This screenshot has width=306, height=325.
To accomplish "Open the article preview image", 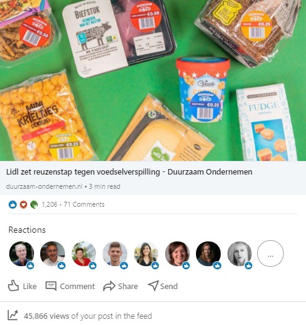I will tap(153, 80).
